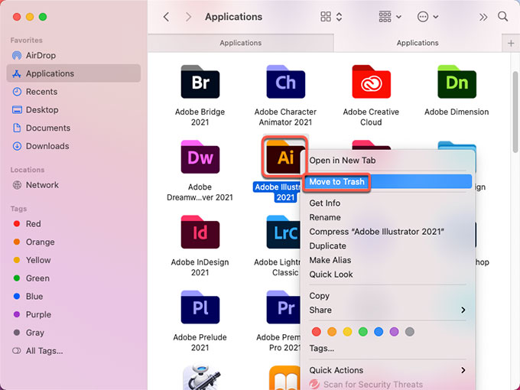This screenshot has height=390, width=520.
Task: Apply red tag color in context menu
Action: [317, 332]
